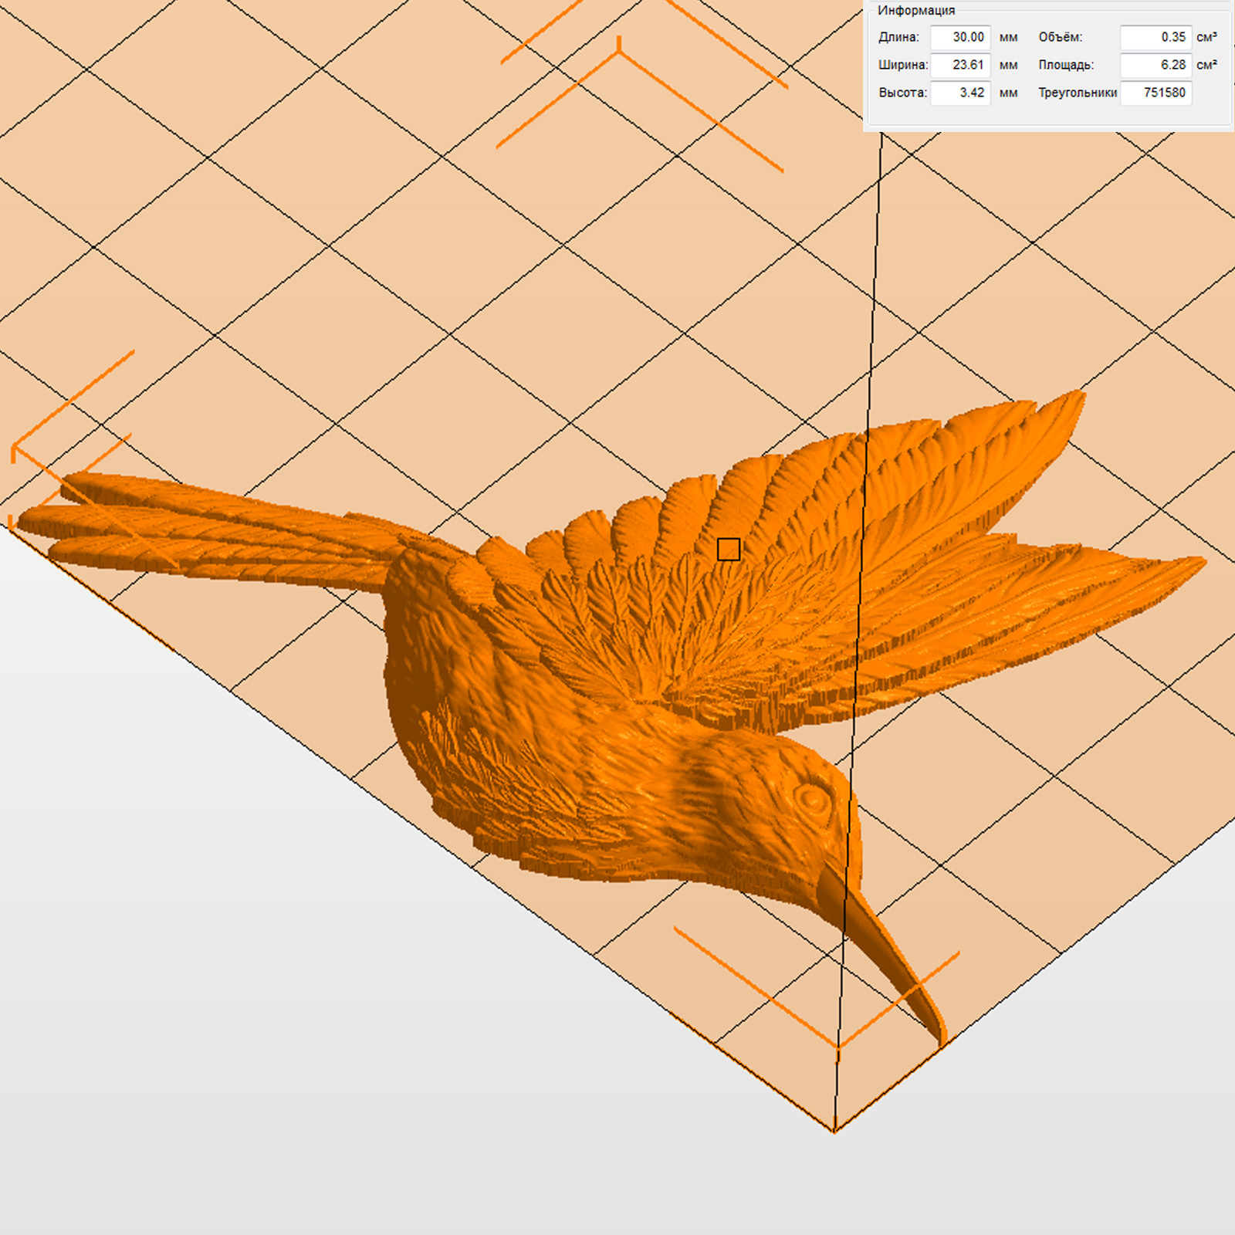This screenshot has width=1235, height=1235.
Task: Click the small black square marker on wing
Action: [728, 550]
